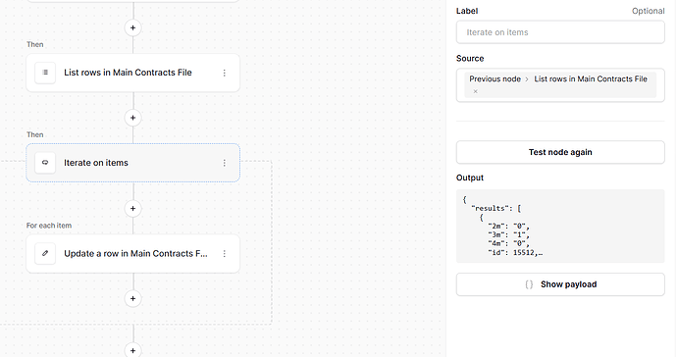Image resolution: width=677 pixels, height=357 pixels.
Task: Open three-dot menu on Iterate on items node
Action: coord(224,163)
